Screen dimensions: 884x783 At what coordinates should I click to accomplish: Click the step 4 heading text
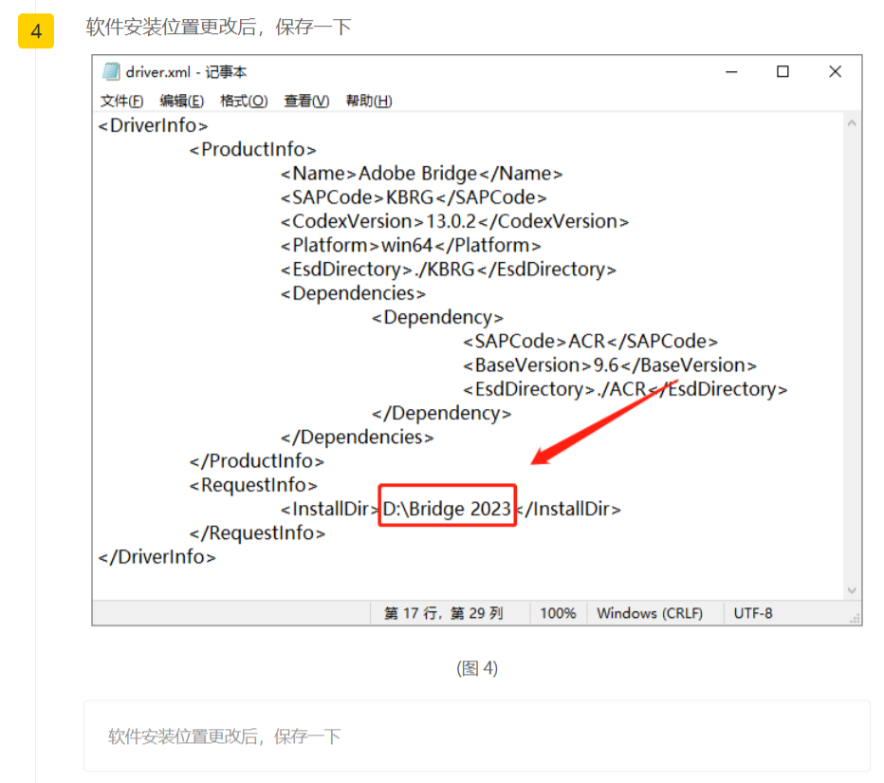click(x=219, y=28)
